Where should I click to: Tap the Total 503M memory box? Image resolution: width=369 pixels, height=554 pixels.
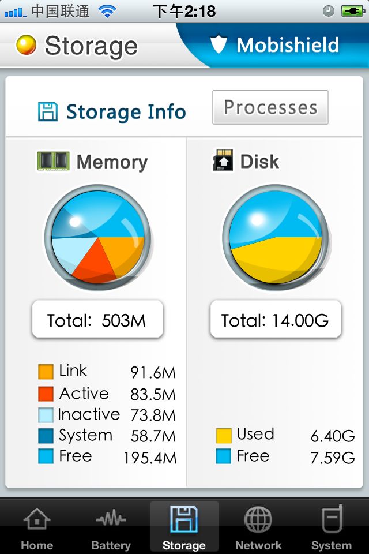pyautogui.click(x=97, y=319)
